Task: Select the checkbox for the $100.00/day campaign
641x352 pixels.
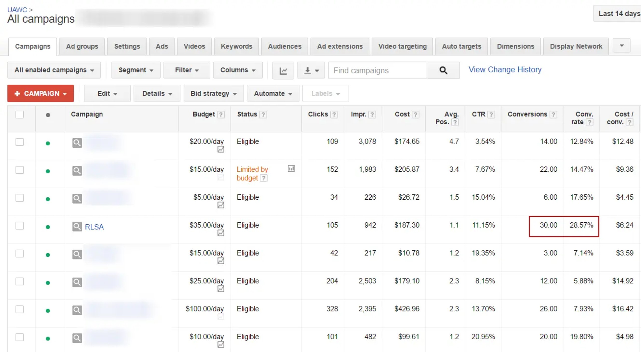Action: click(x=20, y=310)
